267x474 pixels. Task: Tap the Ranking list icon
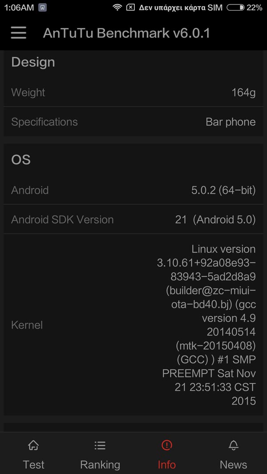click(100, 445)
